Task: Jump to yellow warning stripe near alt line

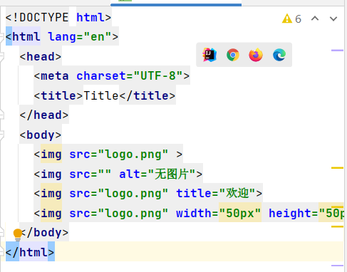Action: coord(337,168)
